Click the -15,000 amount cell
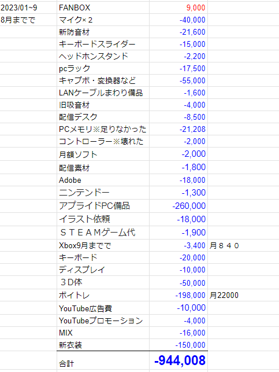 (178, 44)
